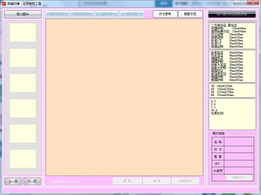Select the bottommost thumbnail slot in left panel
Image resolution: width=261 pixels, height=195 pixels.
coord(22,159)
